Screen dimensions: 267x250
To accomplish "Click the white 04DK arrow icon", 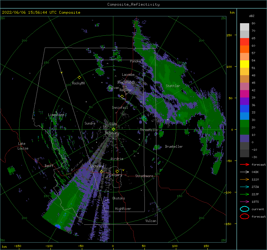I will 244,172.
